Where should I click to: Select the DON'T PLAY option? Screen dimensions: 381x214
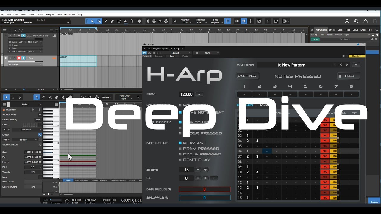pyautogui.click(x=195, y=160)
